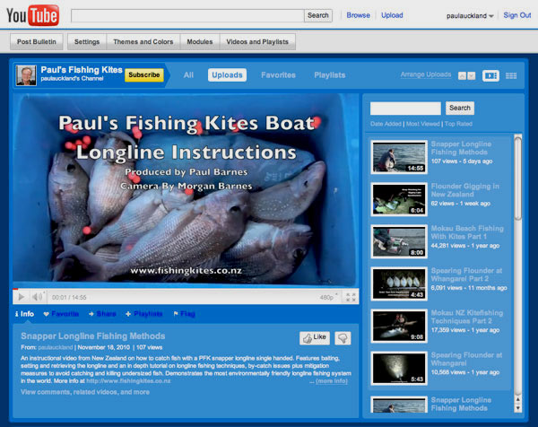
Task: Click Sign Out
Action: pyautogui.click(x=517, y=15)
